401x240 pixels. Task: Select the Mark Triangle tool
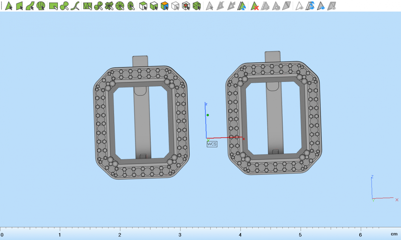[x=9, y=6]
